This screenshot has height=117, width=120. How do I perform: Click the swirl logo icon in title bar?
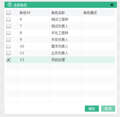pyautogui.click(x=10, y=5)
